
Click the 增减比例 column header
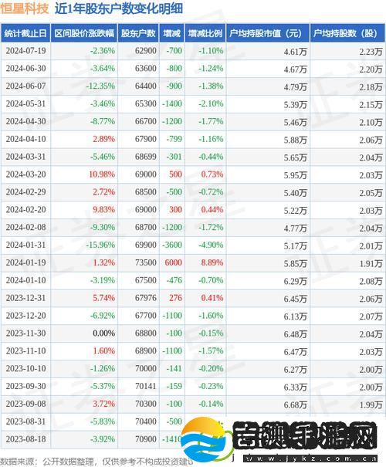pyautogui.click(x=205, y=33)
